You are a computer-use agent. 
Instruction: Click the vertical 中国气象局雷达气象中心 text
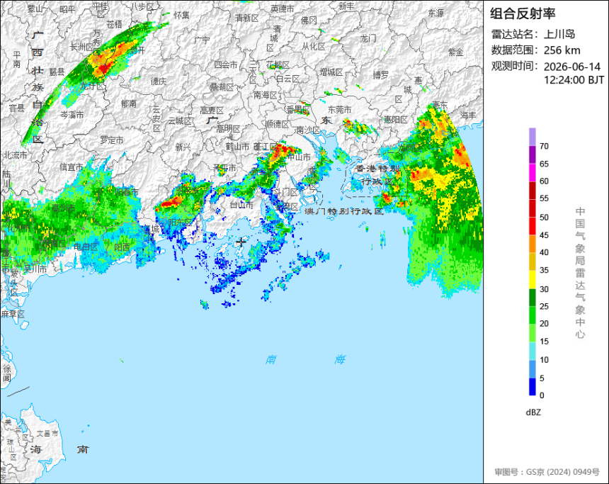580,273
